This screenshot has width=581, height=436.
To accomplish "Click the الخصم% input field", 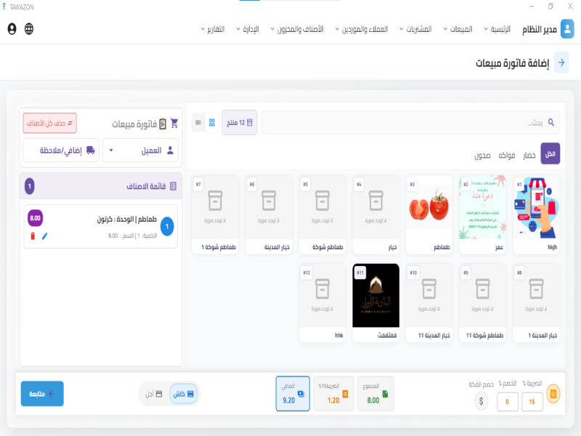I will pos(508,402).
